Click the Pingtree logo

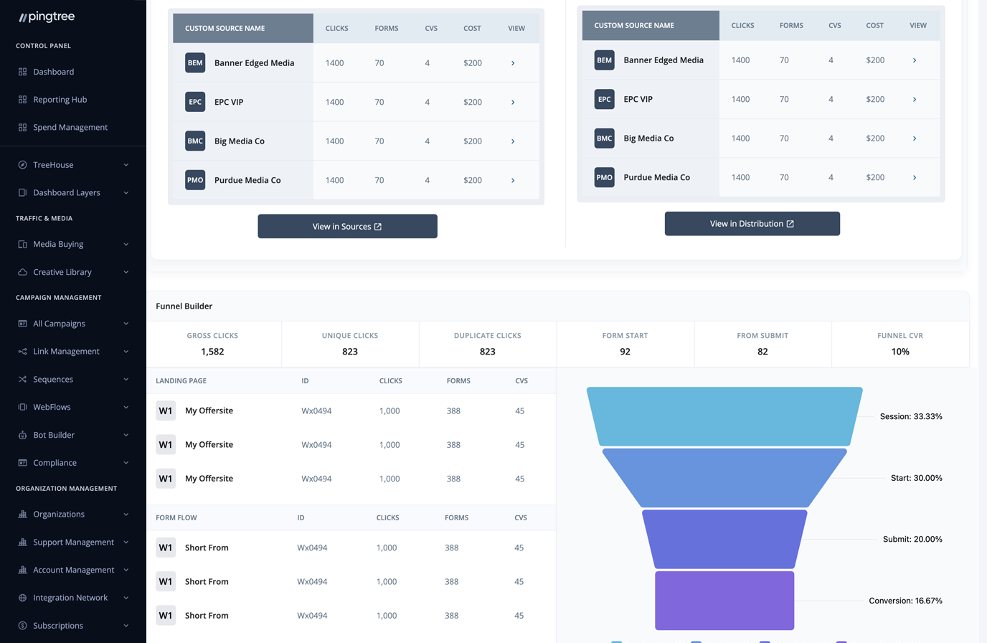tap(47, 17)
